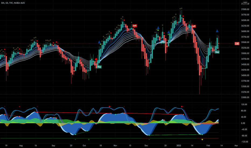This screenshot has height=148, width=251.
Task: Click the 34750.00 price axis label
Action: tap(245, 59)
